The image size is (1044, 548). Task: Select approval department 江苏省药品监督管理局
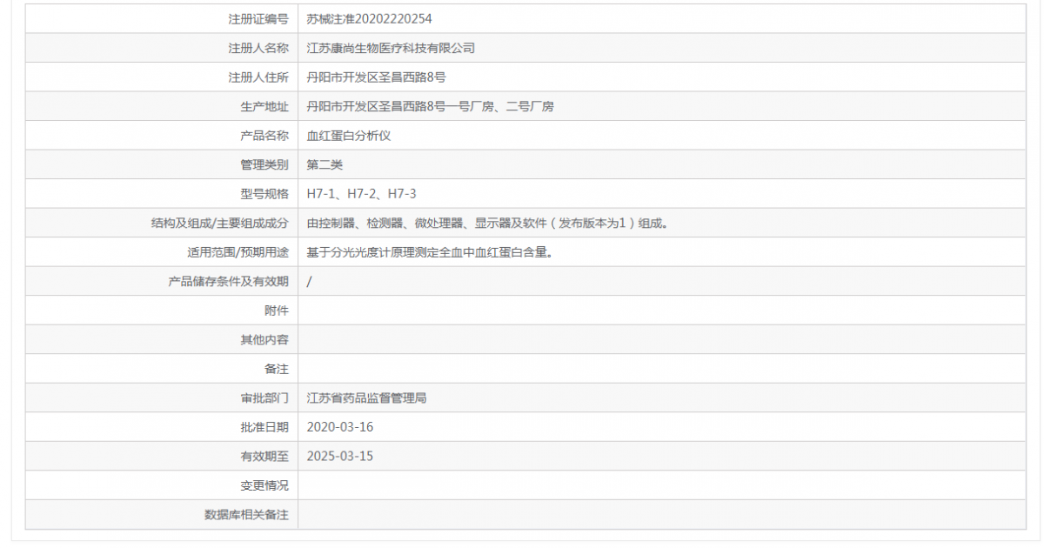click(367, 398)
